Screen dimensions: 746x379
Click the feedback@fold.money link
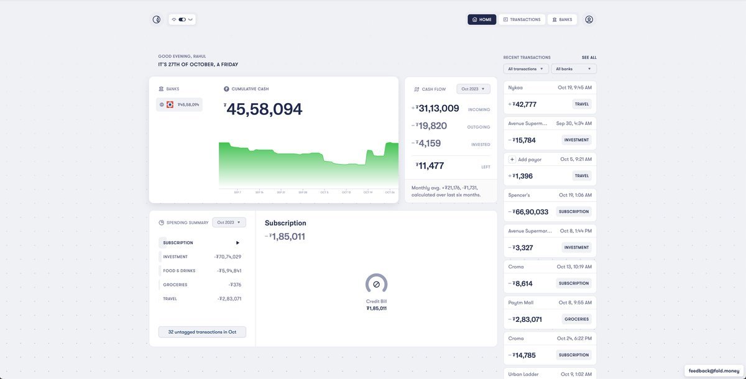click(x=715, y=370)
